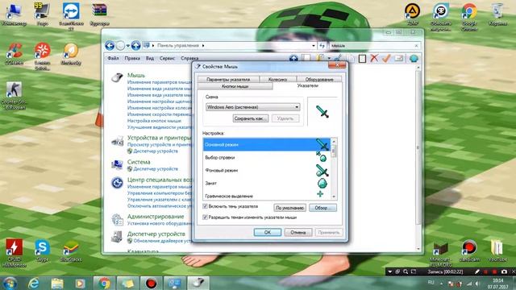Select Выбор справки in pointer list
Screen dimensions: 516x290
click(x=267, y=158)
